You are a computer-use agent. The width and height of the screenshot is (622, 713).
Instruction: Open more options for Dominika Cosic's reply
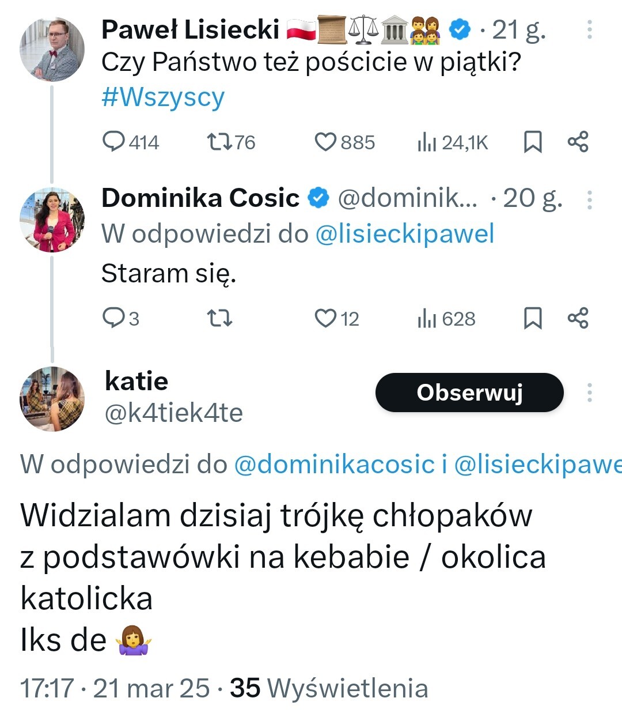589,199
